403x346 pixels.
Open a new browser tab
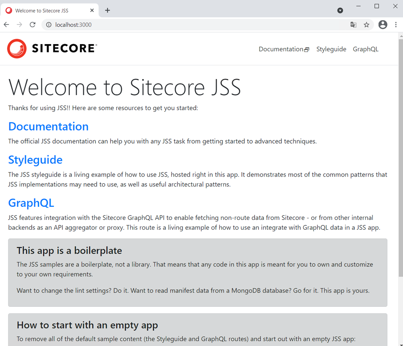pos(107,10)
